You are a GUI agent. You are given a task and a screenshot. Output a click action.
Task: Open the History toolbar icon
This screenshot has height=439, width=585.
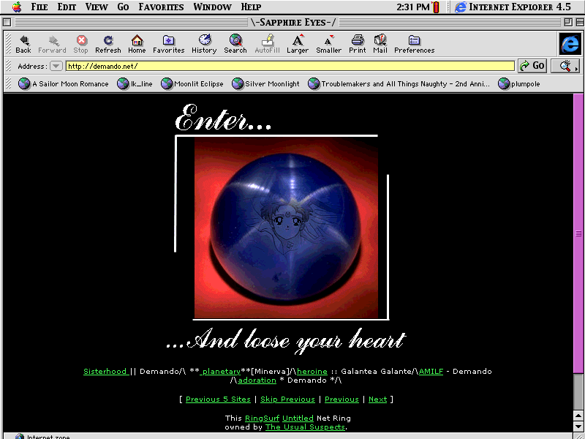pyautogui.click(x=204, y=41)
